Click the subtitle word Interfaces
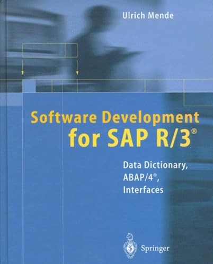 (x=143, y=190)
